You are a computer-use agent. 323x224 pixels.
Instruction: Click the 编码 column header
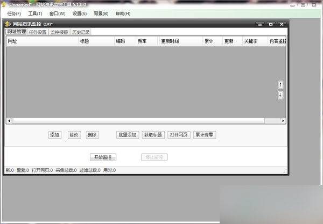[x=125, y=41]
